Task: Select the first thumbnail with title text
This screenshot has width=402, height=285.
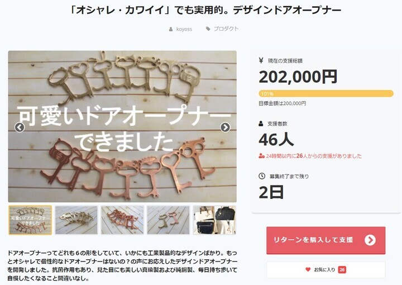Action: 30,220
